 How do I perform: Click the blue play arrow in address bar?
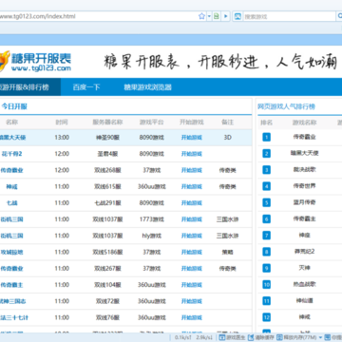[226, 16]
